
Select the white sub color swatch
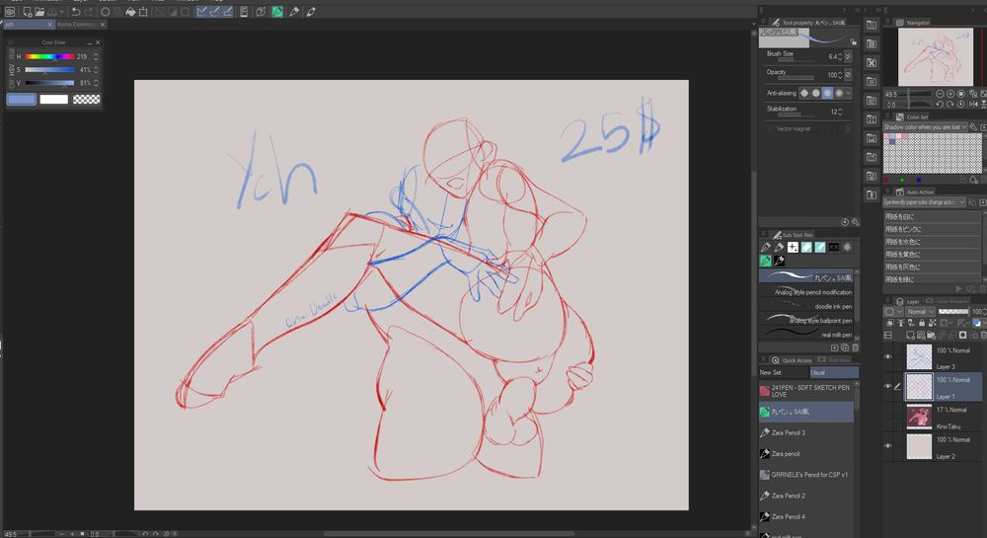pos(53,100)
